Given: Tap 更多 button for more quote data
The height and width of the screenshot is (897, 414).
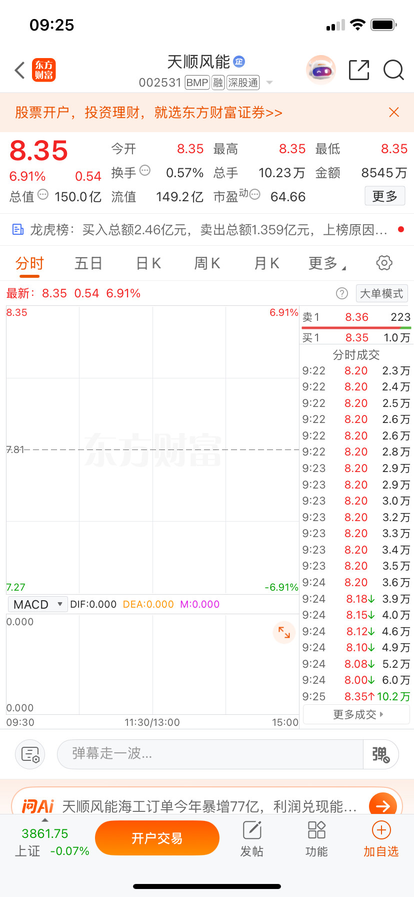Looking at the screenshot, I should tap(384, 196).
